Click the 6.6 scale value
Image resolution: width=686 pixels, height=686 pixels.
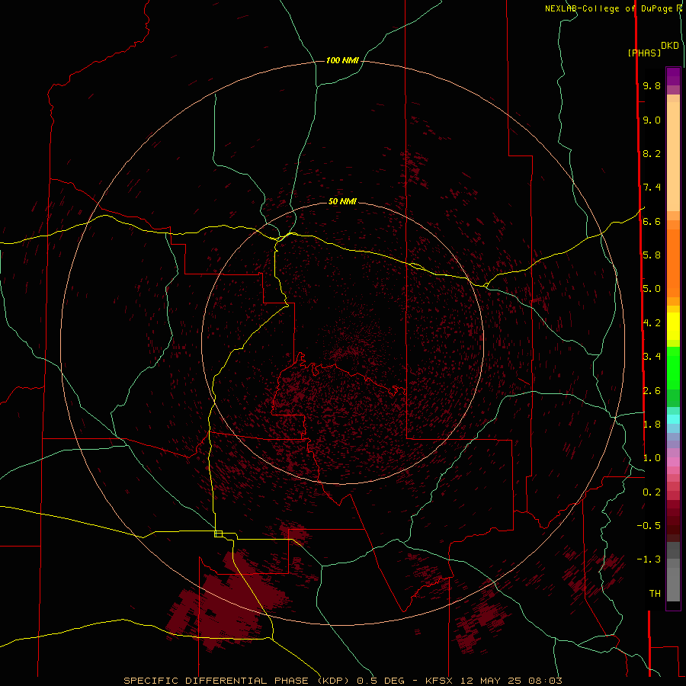(x=652, y=221)
